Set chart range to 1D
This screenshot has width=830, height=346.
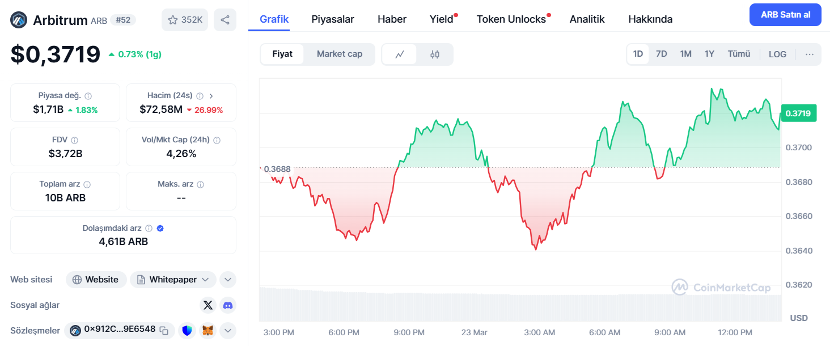coord(638,54)
